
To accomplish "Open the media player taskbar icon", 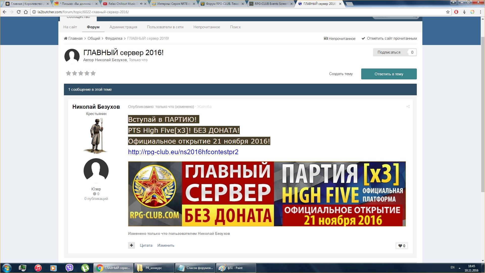I will [x=54, y=268].
